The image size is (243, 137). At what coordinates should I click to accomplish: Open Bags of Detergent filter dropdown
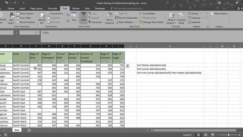[55, 61]
